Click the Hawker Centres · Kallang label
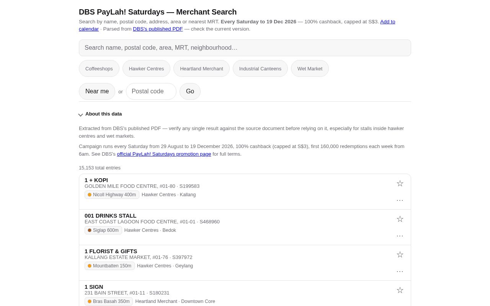 [x=168, y=195]
